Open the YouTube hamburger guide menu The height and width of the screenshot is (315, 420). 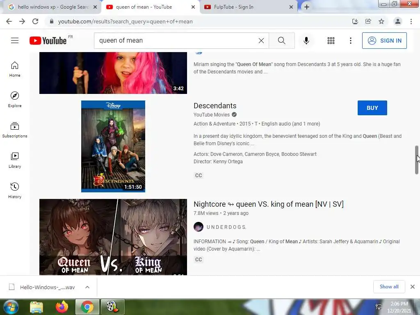coord(15,41)
